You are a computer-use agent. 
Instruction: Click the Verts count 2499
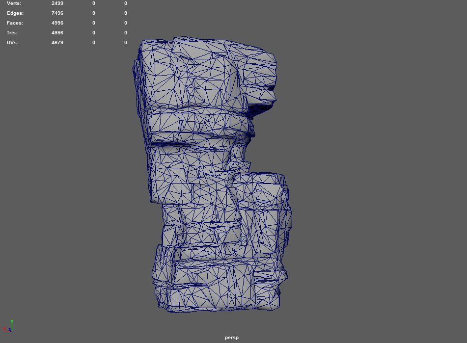pyautogui.click(x=57, y=3)
